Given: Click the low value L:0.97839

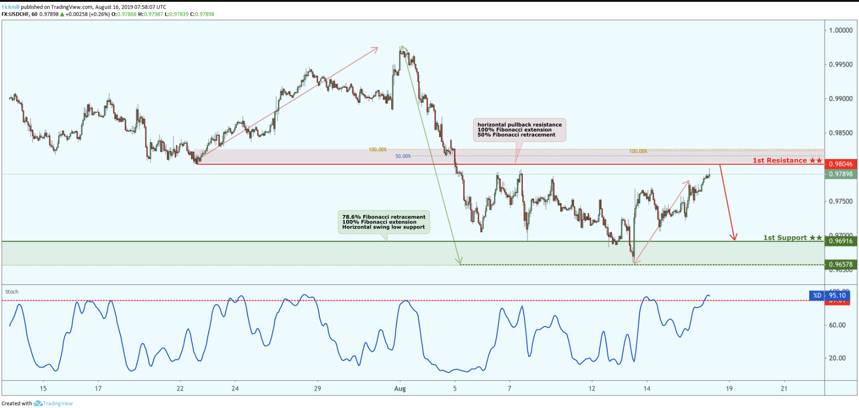Looking at the screenshot, I should coord(176,14).
